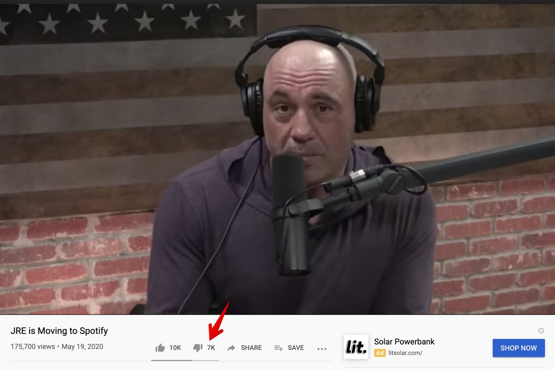
Task: Click the SHOP NOW button
Action: (x=518, y=348)
